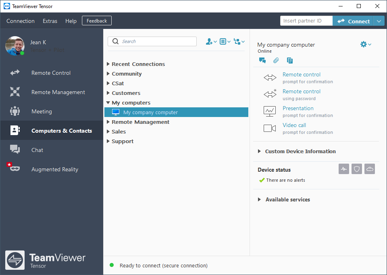Click the shield endpoint protection icon
The width and height of the screenshot is (387, 275).
[357, 169]
